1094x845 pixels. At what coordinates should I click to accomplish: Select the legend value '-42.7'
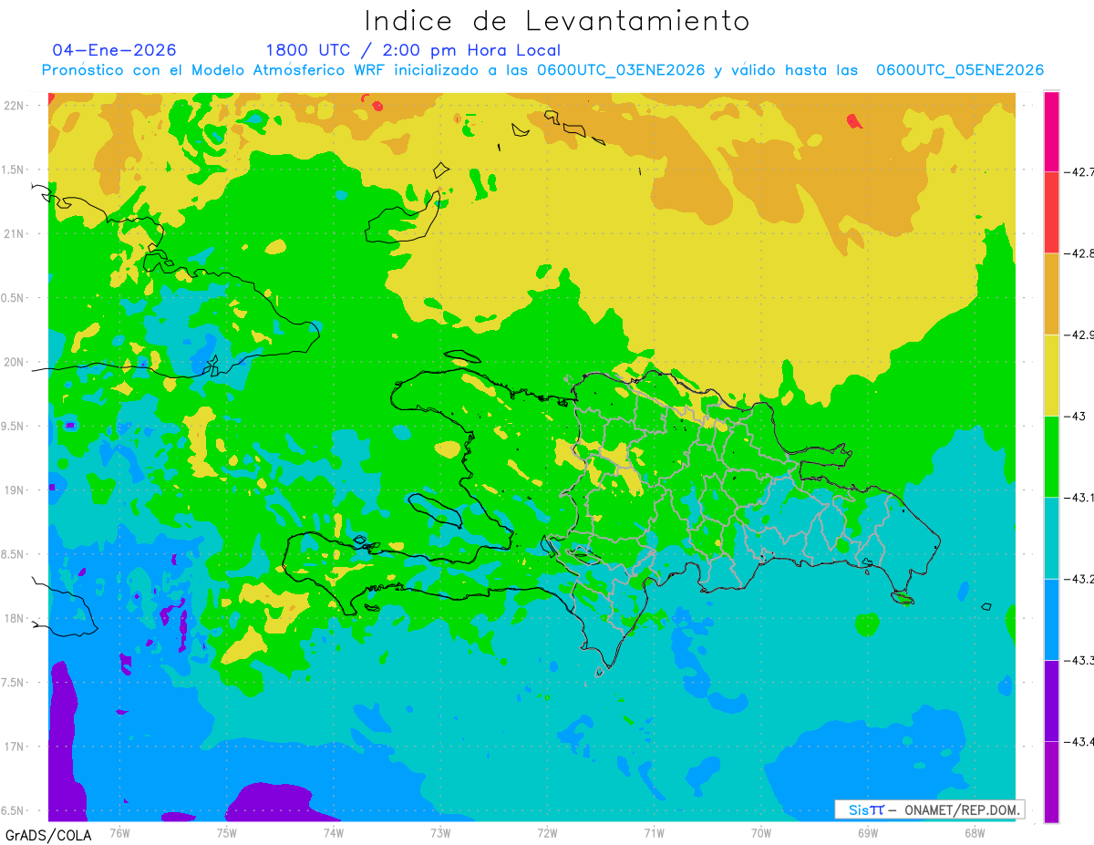[x=1079, y=171]
